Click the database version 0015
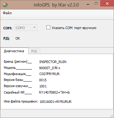114x118 pixels. pyautogui.click(x=43, y=80)
